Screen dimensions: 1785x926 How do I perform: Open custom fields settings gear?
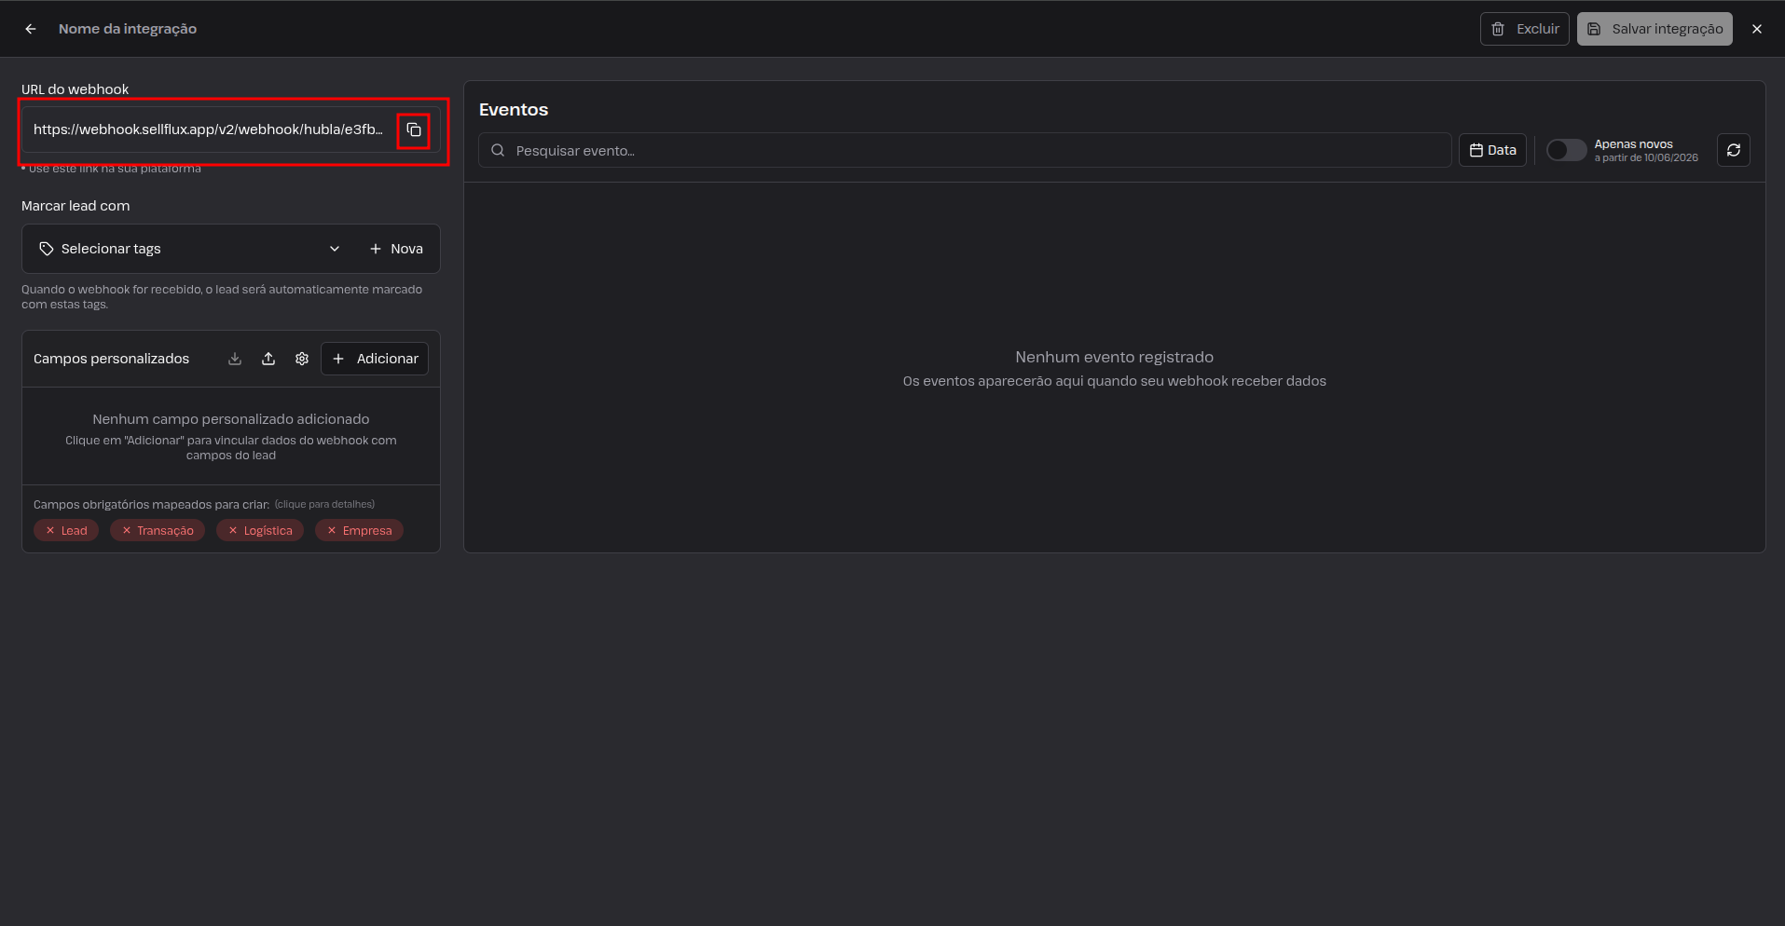[x=302, y=359]
